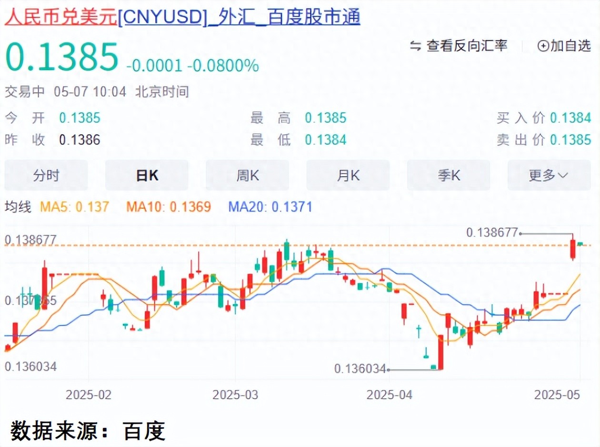Click the current price 0.1385
This screenshot has height=447, width=600.
coord(61,57)
